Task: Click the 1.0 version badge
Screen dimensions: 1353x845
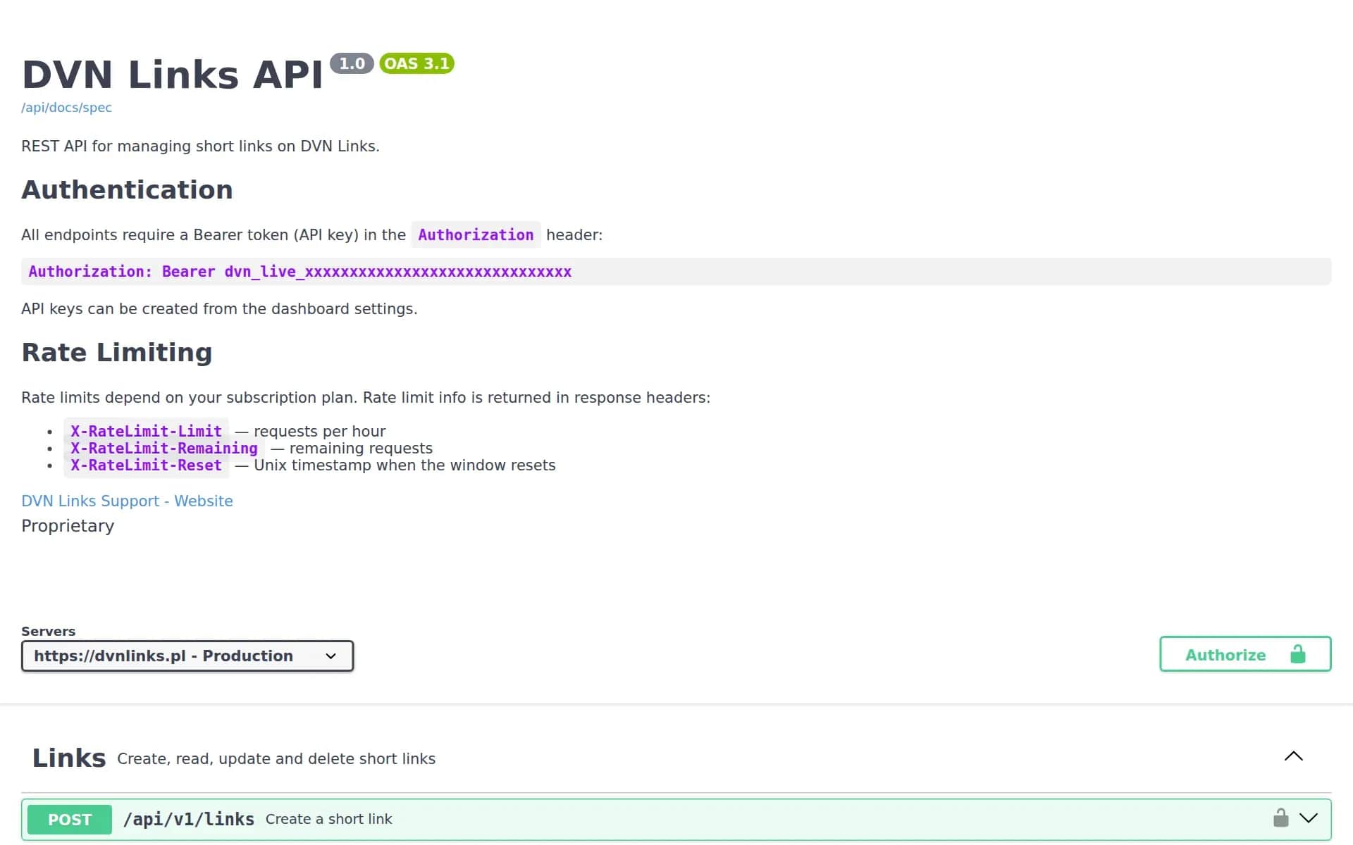Action: pos(352,63)
